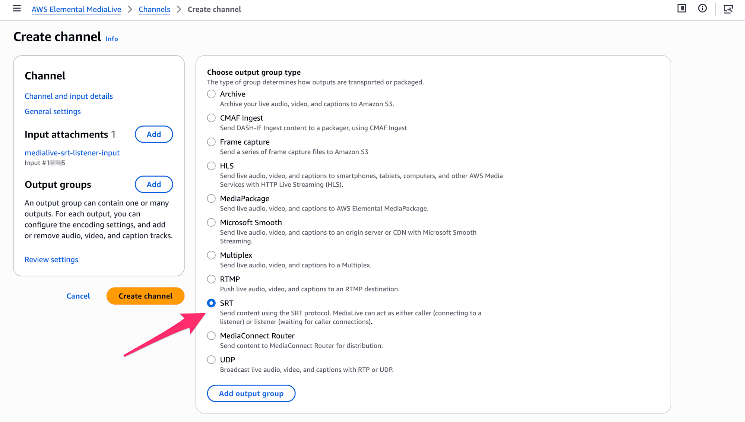Open Review settings in Channel panel
The width and height of the screenshot is (745, 422).
pos(51,260)
